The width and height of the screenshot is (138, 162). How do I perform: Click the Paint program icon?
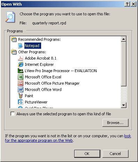21,96
